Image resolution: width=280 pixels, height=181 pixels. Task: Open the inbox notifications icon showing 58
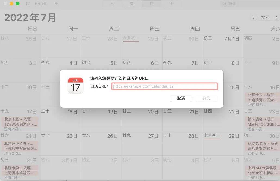click(41, 4)
